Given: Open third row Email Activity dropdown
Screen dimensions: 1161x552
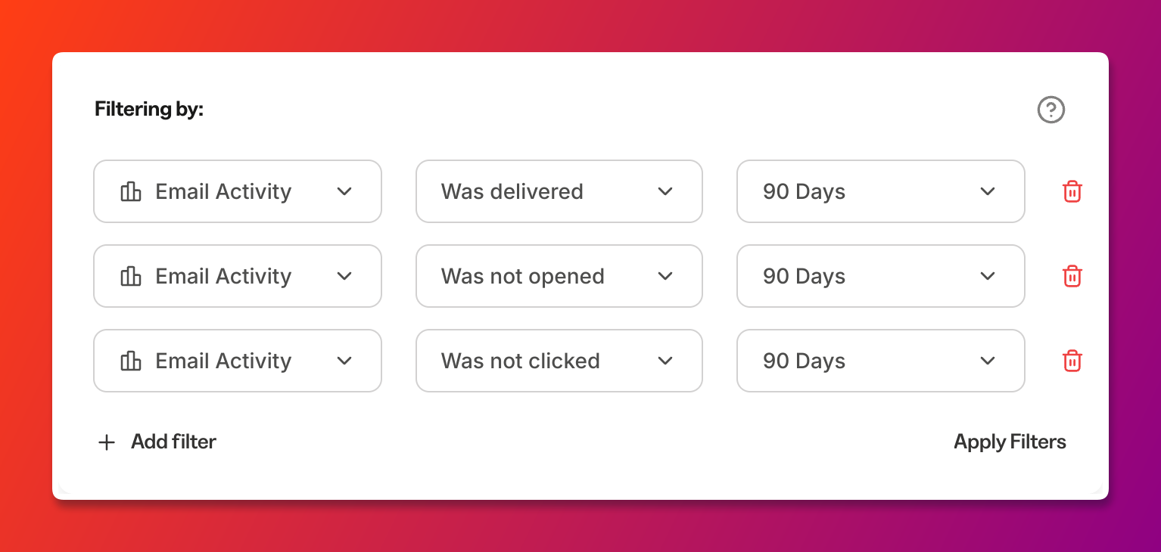Looking at the screenshot, I should coord(238,361).
